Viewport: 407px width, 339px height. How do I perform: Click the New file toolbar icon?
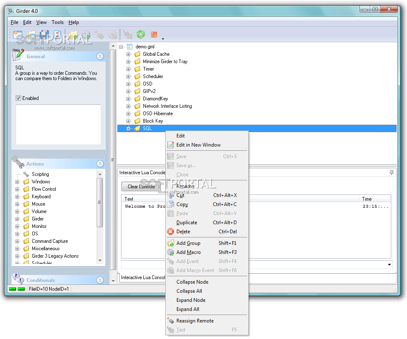coord(18,35)
